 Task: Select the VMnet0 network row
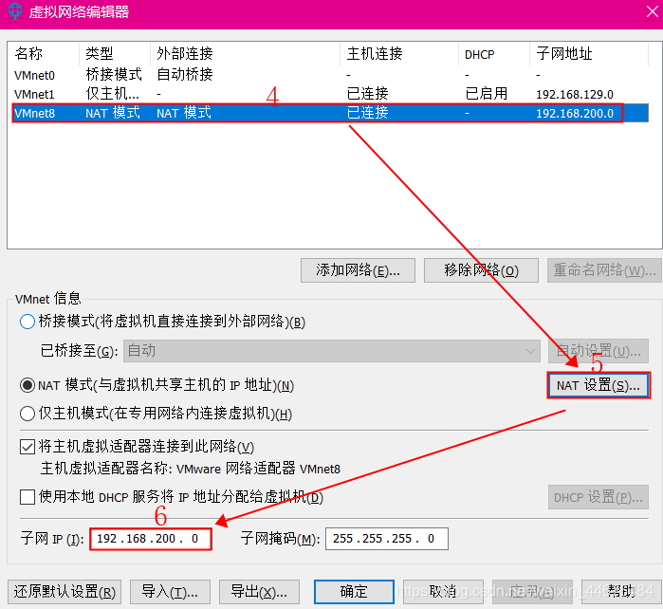330,75
